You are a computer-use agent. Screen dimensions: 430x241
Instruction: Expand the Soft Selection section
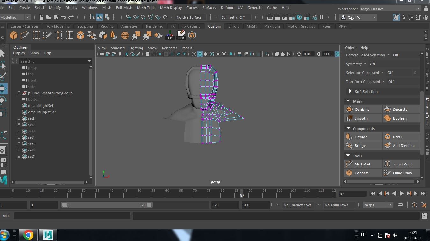point(350,91)
